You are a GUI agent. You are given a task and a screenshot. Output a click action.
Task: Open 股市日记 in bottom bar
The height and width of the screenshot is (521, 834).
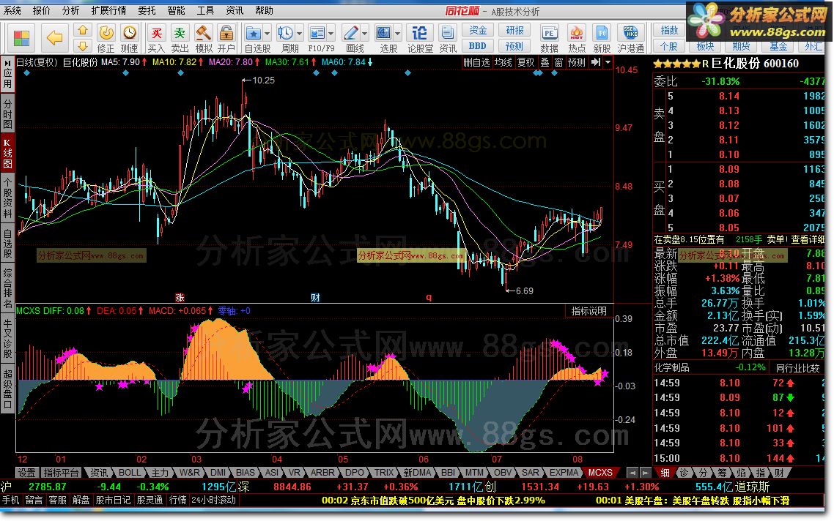[x=114, y=500]
